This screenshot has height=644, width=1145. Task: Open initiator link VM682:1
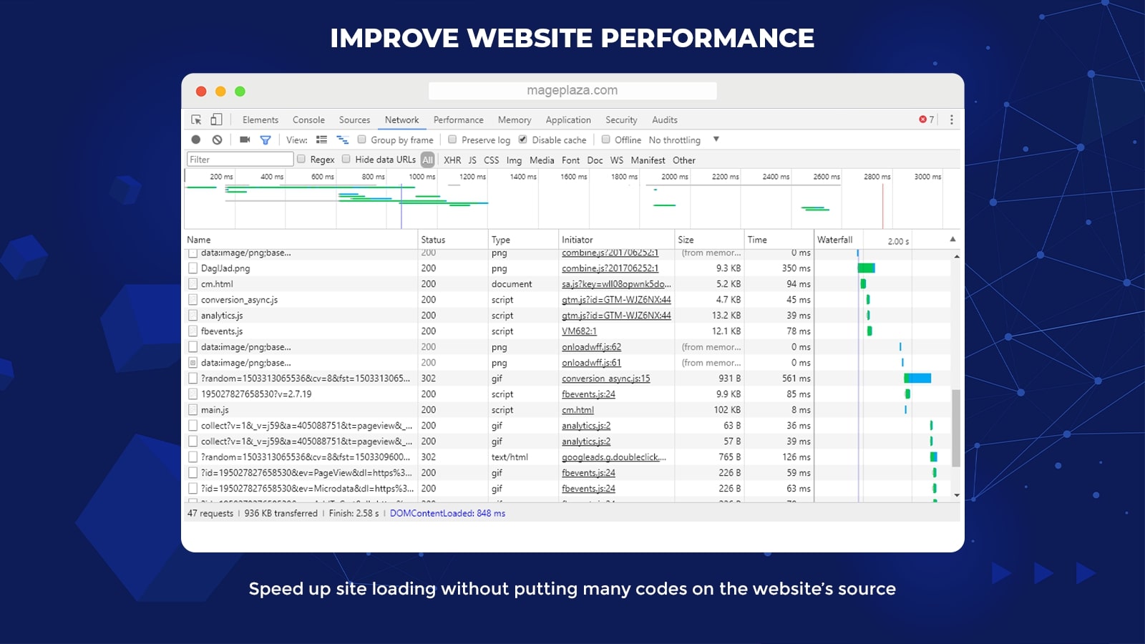(x=579, y=331)
